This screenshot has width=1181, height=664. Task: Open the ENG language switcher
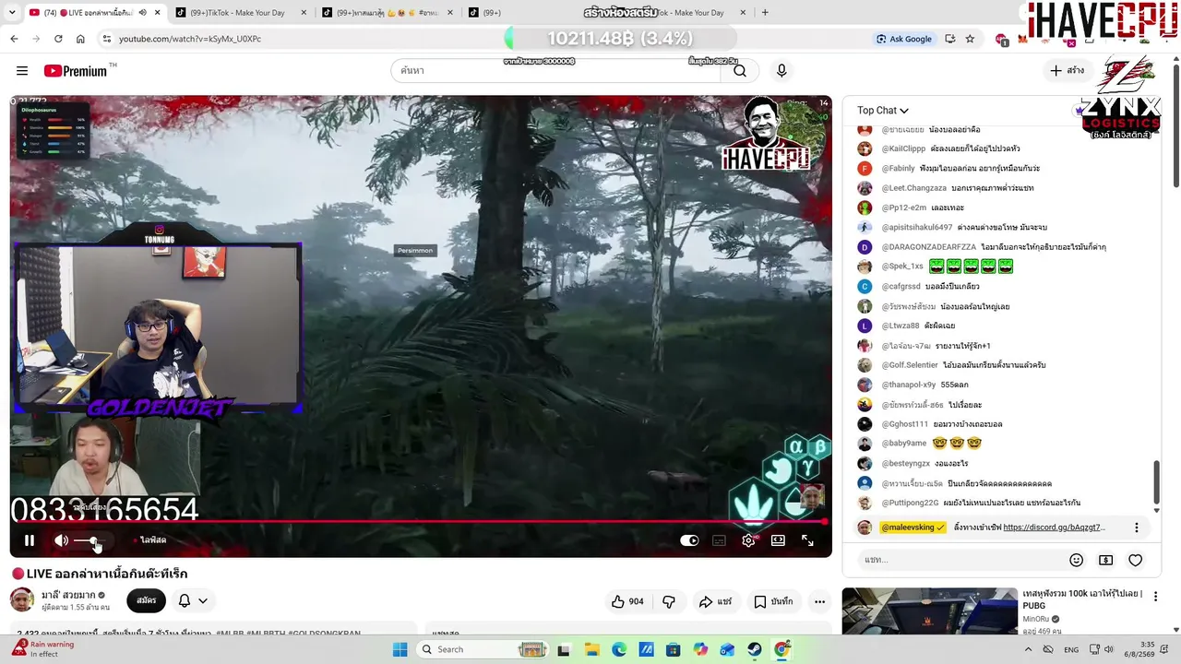1071,649
